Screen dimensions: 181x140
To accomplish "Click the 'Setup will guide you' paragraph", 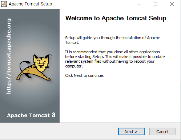I will pos(113,40).
